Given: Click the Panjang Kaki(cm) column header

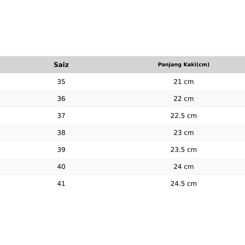Looking at the screenshot, I should (x=184, y=65).
